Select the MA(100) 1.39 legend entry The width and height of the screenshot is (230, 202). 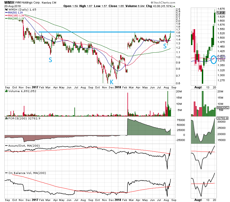[x=15, y=15]
